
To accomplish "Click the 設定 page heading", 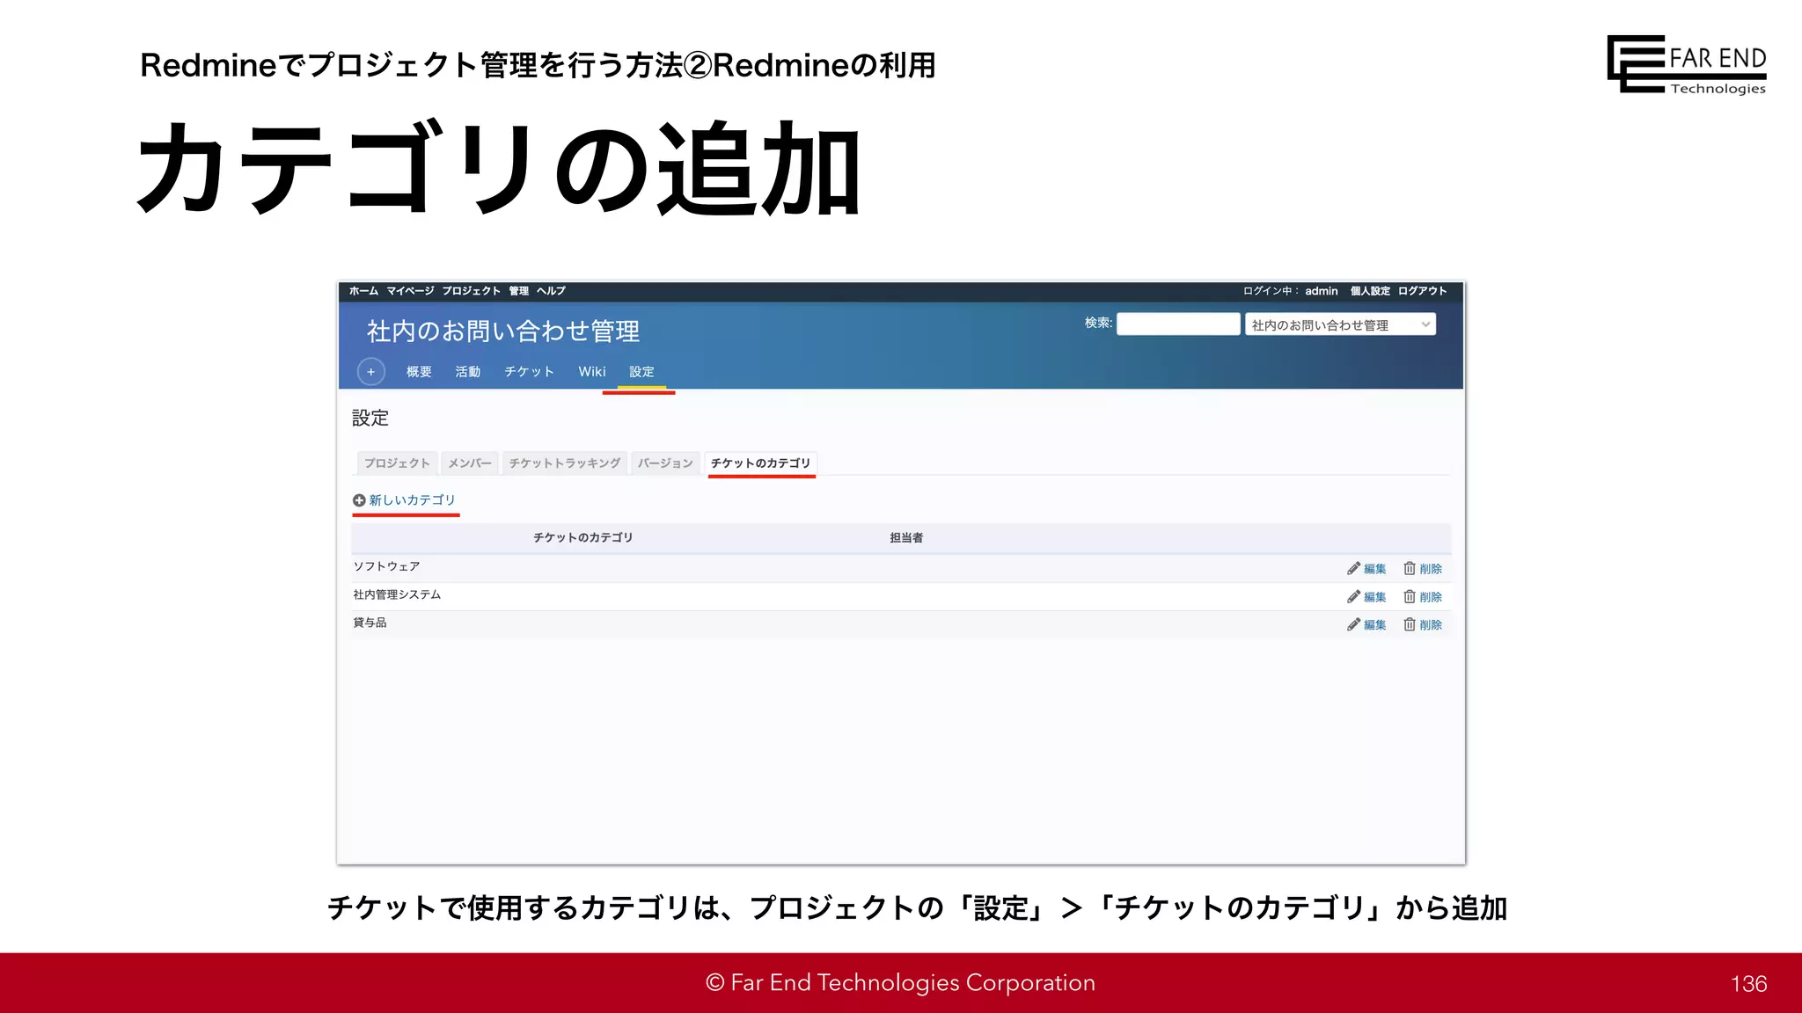I will click(x=370, y=419).
